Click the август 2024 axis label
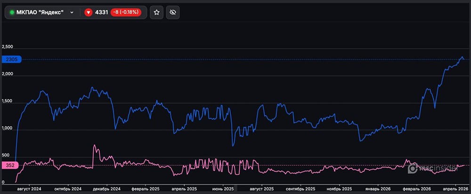 click(29, 188)
